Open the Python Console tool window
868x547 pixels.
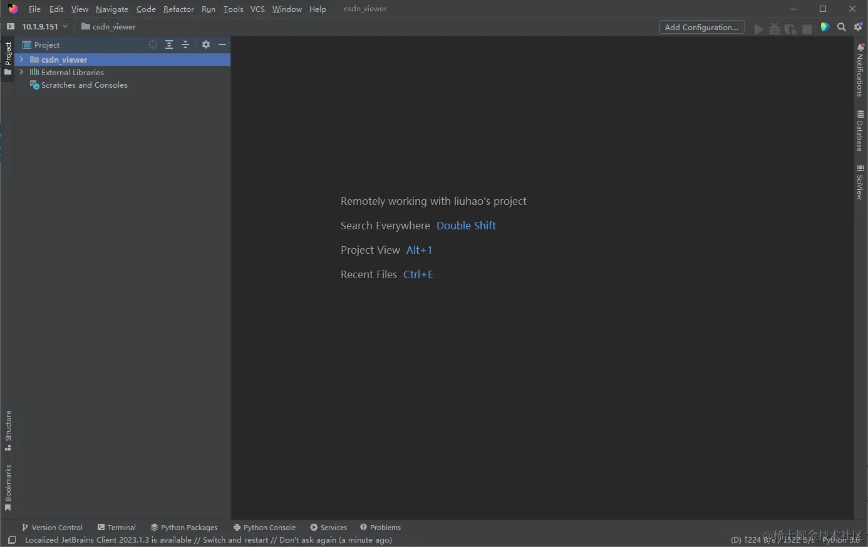tap(264, 528)
